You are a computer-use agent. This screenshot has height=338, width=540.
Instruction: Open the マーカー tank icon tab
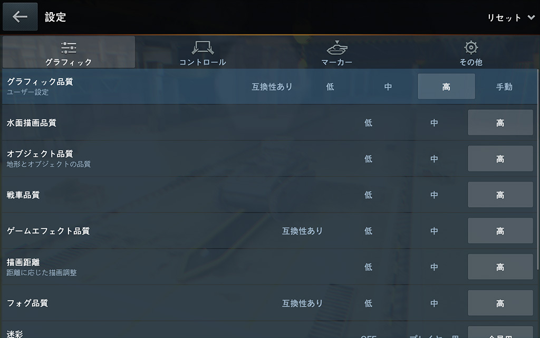click(x=337, y=52)
